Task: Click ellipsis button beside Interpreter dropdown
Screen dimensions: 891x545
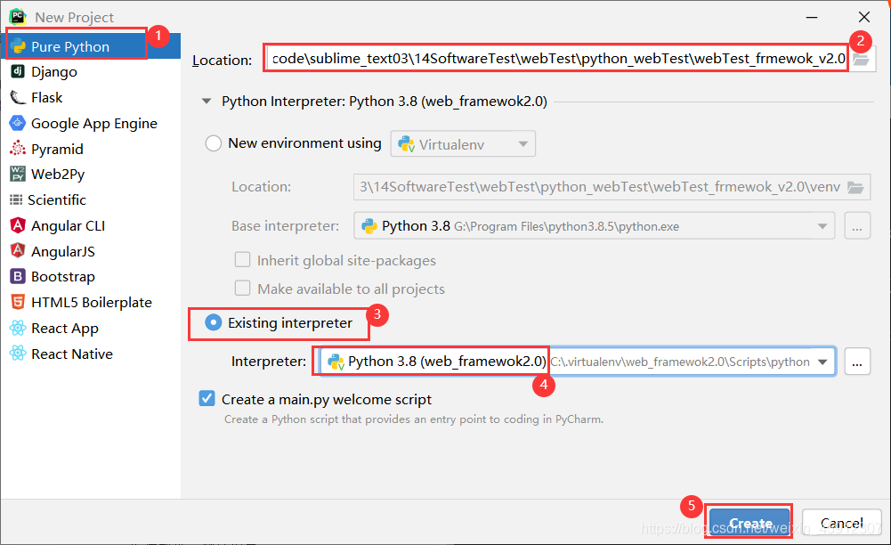Action: click(x=857, y=362)
